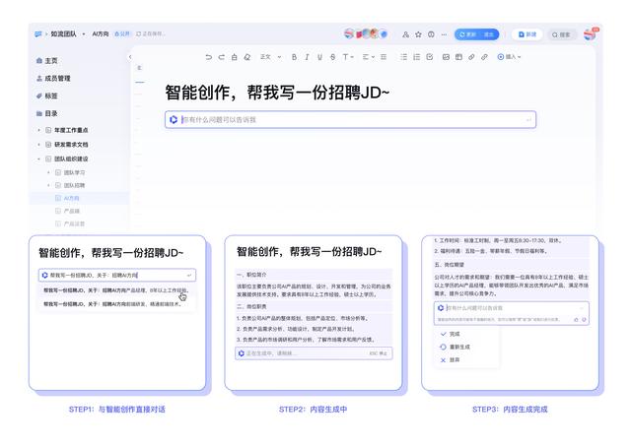The height and width of the screenshot is (445, 631).
Task: Apply strikethrough with the S icon
Action: (x=332, y=57)
